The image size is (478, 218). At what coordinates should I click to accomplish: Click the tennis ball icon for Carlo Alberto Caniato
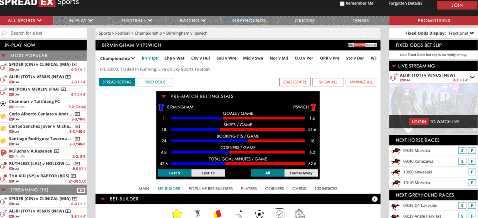pos(3,116)
